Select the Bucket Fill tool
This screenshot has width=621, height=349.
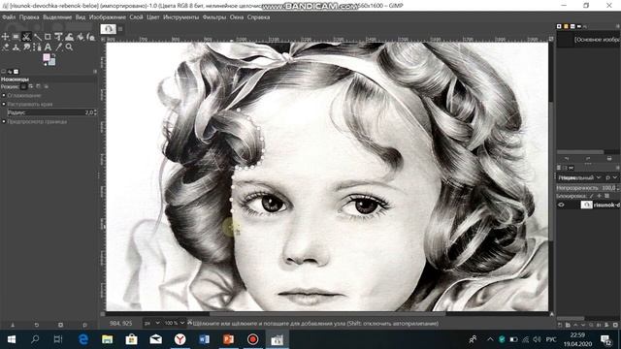click(81, 37)
